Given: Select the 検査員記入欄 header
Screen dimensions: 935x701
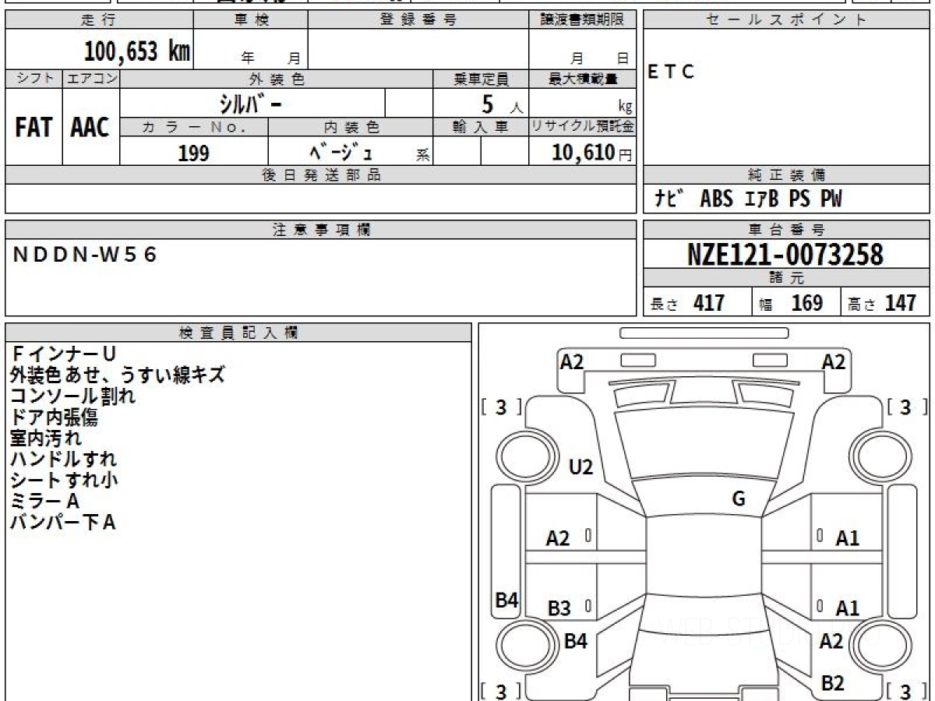Looking at the screenshot, I should 238,333.
